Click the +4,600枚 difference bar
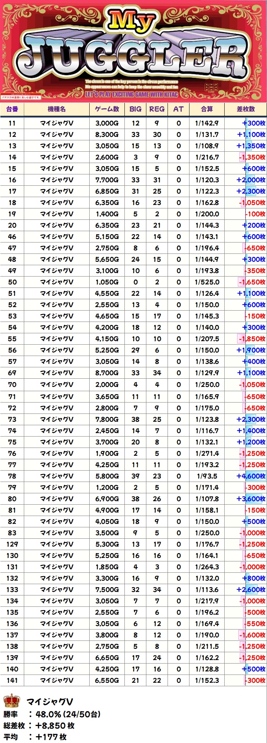This screenshot has width=267, height=743. [251, 476]
